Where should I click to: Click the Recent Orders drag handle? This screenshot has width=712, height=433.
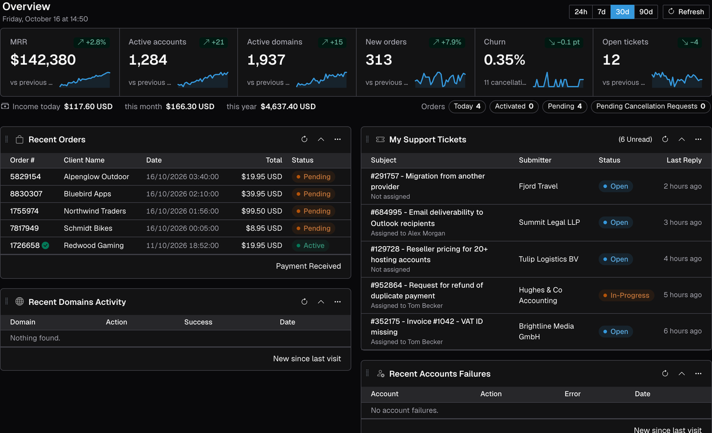click(7, 139)
